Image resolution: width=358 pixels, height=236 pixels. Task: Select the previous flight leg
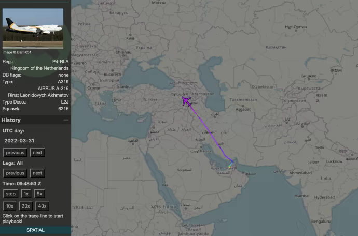tap(15, 173)
